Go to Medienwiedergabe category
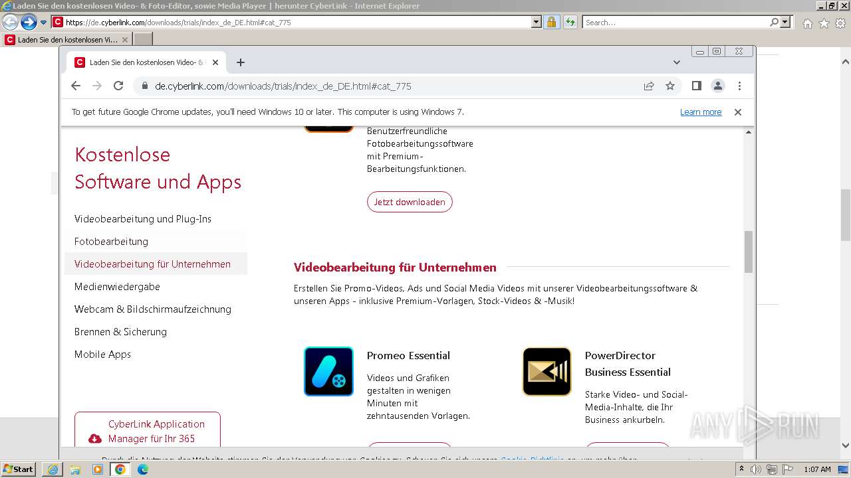The image size is (851, 478). (117, 287)
